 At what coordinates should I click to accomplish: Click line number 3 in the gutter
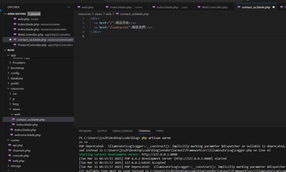click(x=83, y=28)
